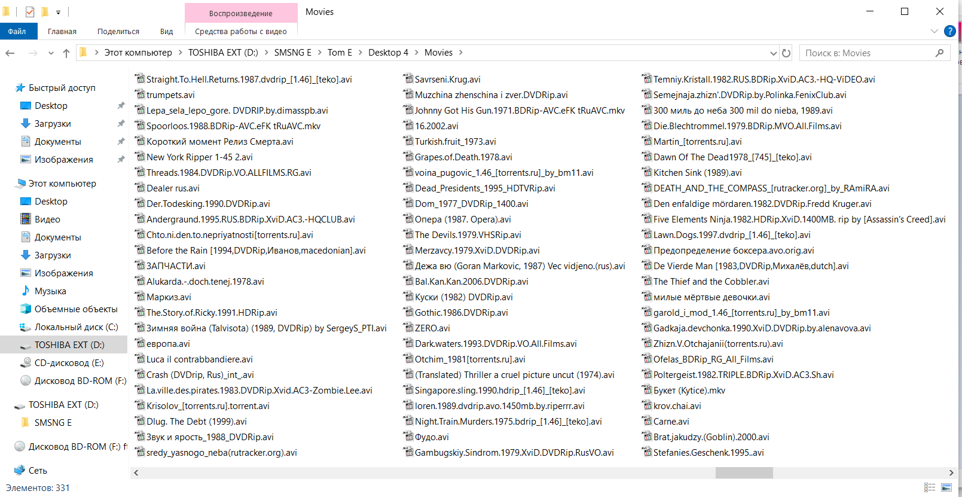
Task: Open the Воспроизведение contextual tab
Action: point(241,13)
